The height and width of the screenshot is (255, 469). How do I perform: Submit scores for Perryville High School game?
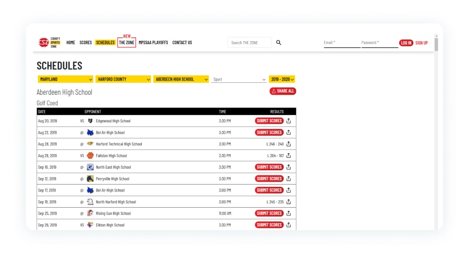[x=269, y=179]
